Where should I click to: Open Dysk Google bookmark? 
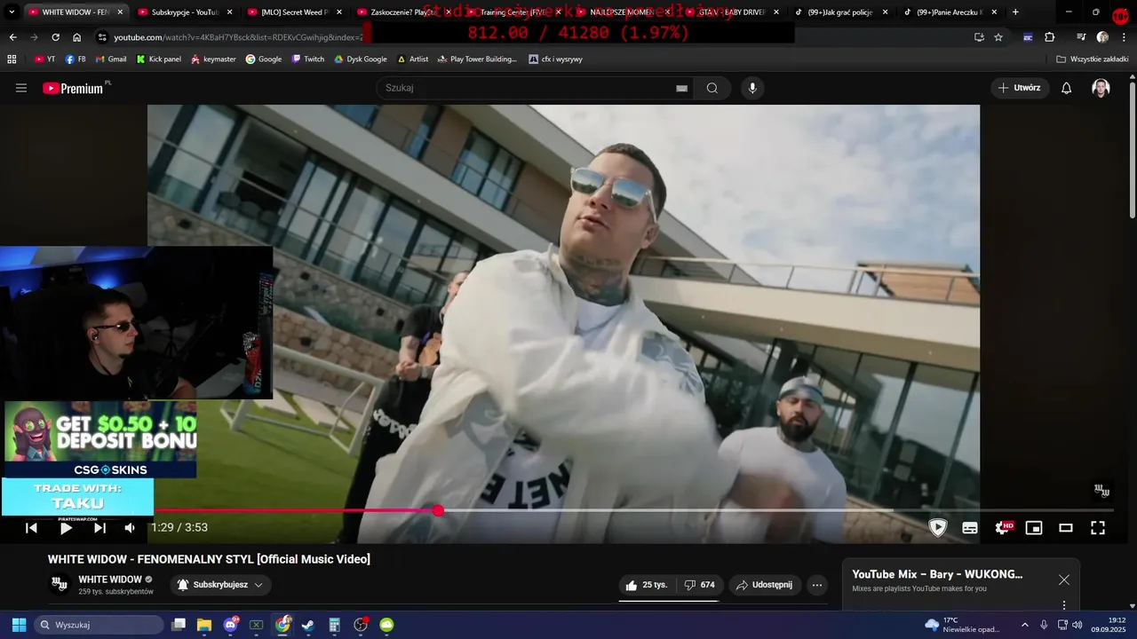tap(360, 59)
